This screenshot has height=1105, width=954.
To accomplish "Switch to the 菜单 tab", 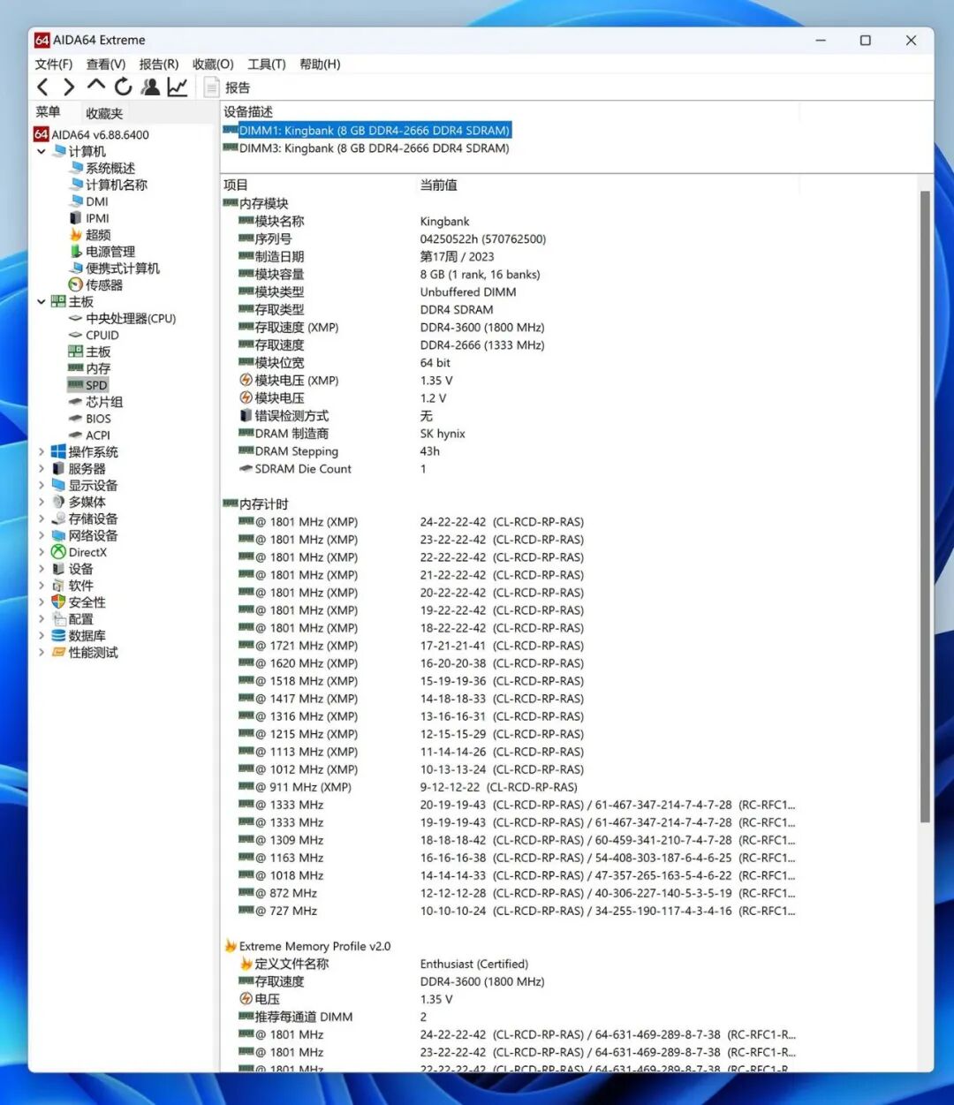I will tap(48, 112).
